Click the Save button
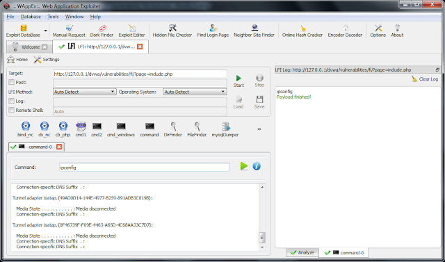Viewport: 445px width, 262px height. [x=259, y=103]
